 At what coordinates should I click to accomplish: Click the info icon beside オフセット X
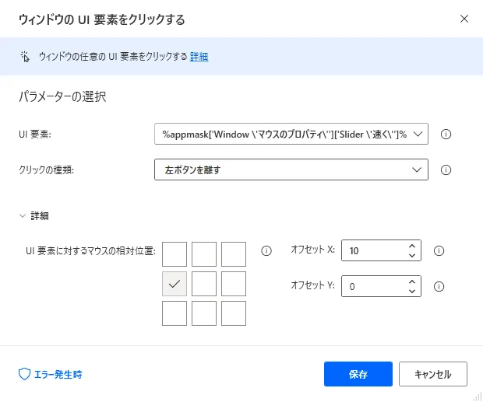coord(439,250)
